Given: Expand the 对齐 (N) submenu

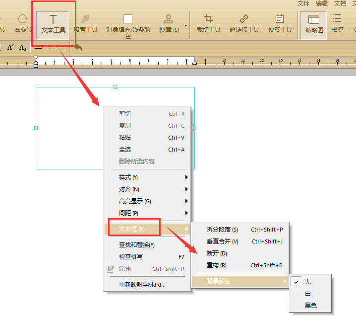Looking at the screenshot, I should pyautogui.click(x=147, y=189).
